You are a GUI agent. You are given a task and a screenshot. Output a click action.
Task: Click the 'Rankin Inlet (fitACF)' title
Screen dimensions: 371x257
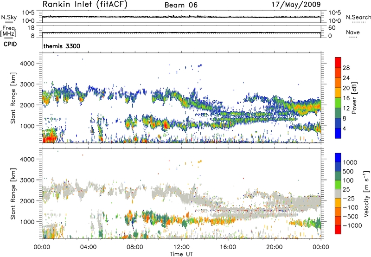[x=85, y=5]
